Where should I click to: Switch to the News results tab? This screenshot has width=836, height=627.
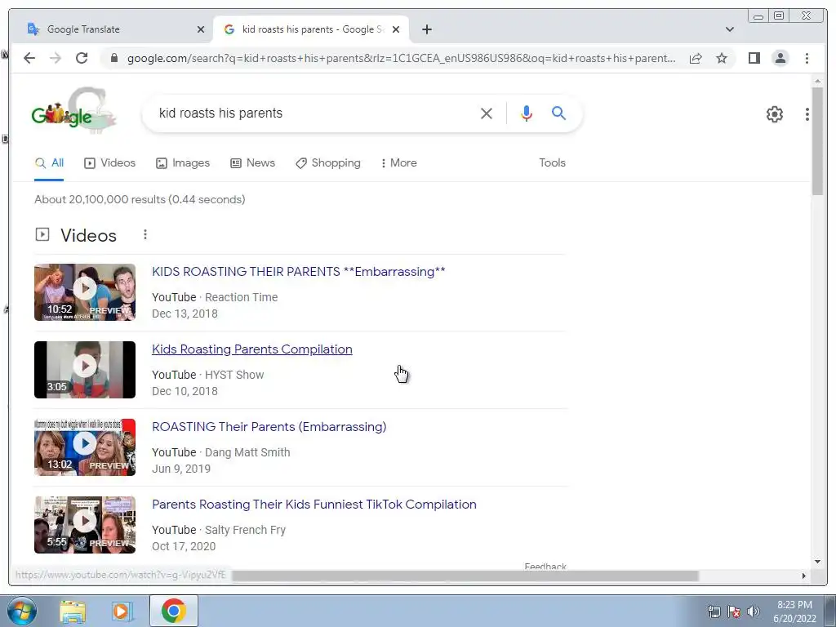click(253, 163)
